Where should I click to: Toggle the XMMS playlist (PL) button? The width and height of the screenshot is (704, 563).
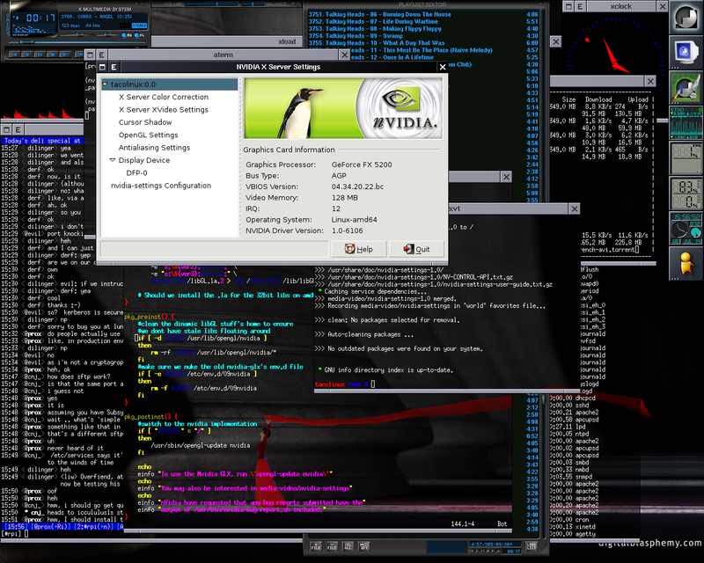(137, 35)
